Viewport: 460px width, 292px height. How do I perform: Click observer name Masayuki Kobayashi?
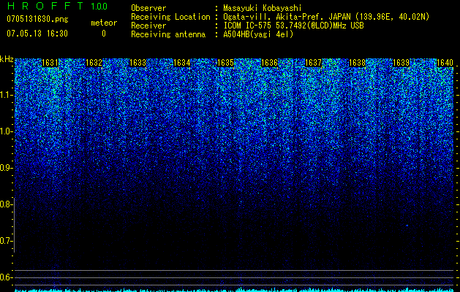[263, 8]
